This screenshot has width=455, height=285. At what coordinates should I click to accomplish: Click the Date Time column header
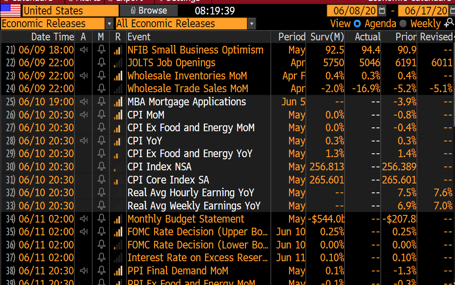53,37
